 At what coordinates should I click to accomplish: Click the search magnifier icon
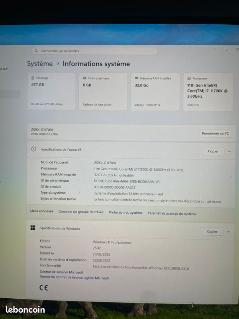pos(36,51)
